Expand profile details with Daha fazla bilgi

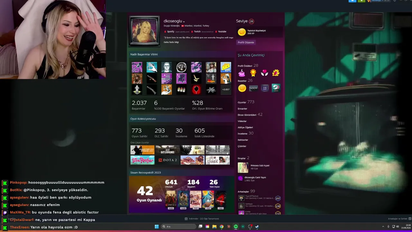pos(171,42)
